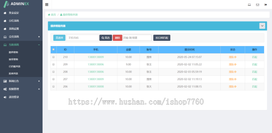272x133 pixels.
Task: Open phone 13800138008 in row 206
Action: pos(96,86)
